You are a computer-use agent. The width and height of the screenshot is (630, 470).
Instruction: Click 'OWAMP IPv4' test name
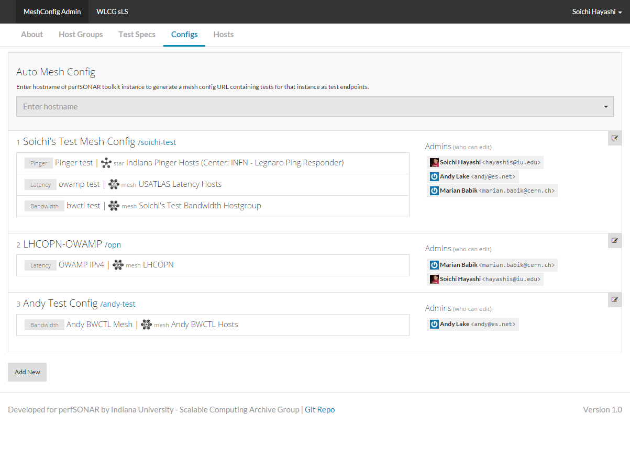click(x=81, y=265)
